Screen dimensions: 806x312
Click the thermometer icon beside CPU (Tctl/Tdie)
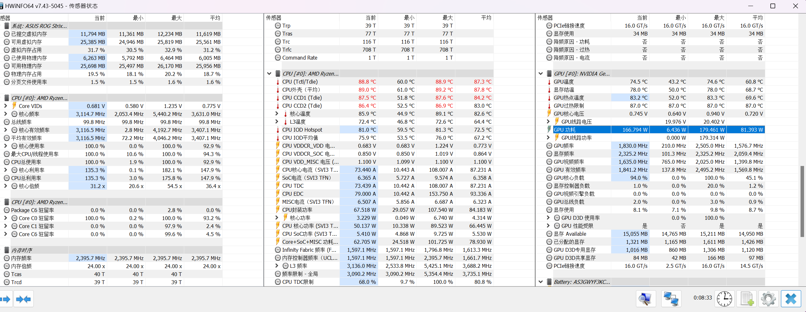pos(278,82)
